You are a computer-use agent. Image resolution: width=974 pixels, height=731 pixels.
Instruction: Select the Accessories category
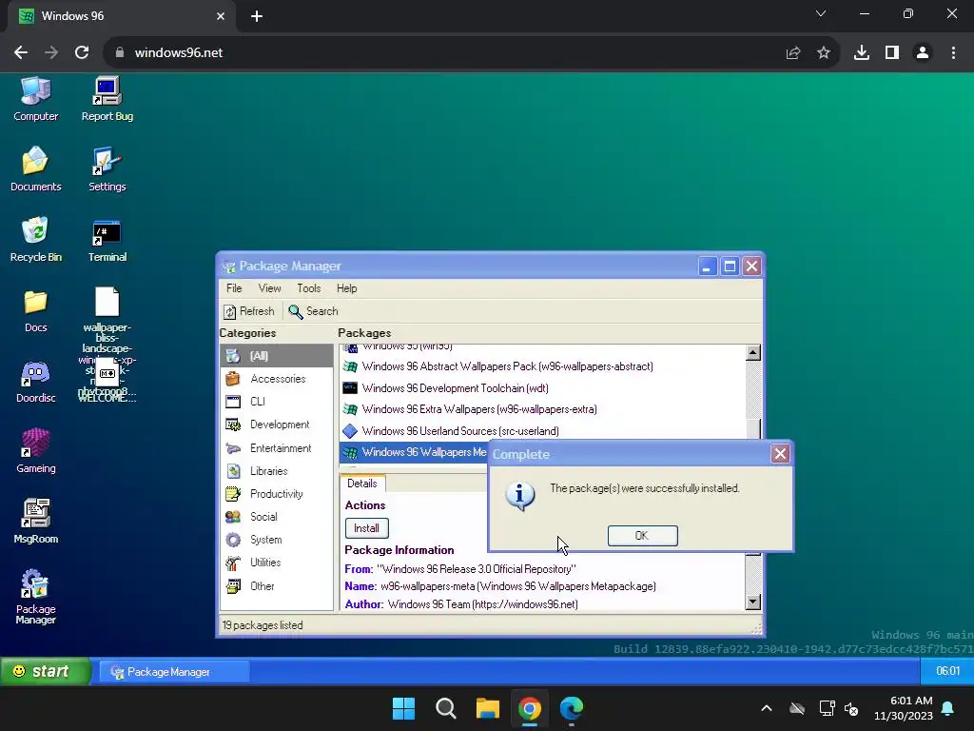coord(277,379)
